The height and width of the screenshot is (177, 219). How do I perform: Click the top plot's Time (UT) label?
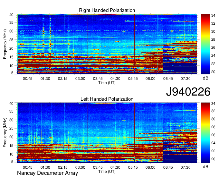[107, 83]
